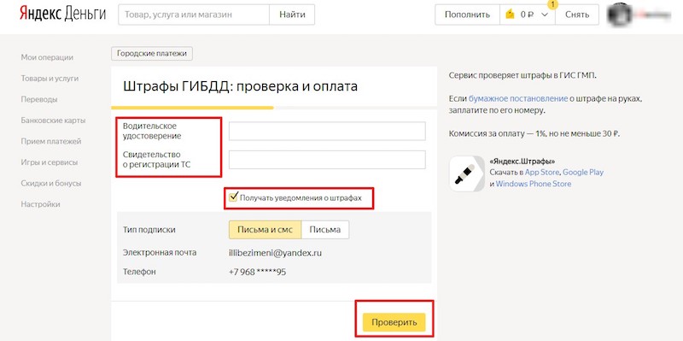Open the user avatar profile picture
This screenshot has width=683, height=341.
620,15
